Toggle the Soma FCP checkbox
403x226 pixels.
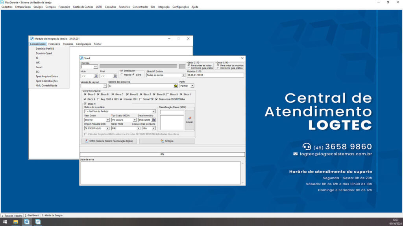140,99
